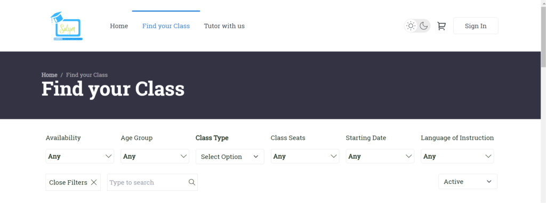Click the page vertical scrollbar

coord(543,101)
